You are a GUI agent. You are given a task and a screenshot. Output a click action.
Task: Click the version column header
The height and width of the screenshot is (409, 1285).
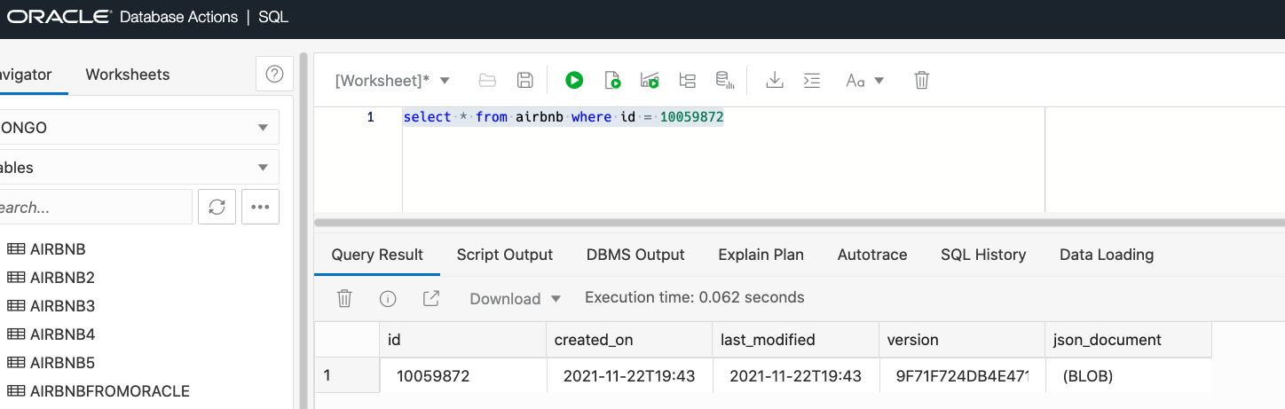[962, 340]
